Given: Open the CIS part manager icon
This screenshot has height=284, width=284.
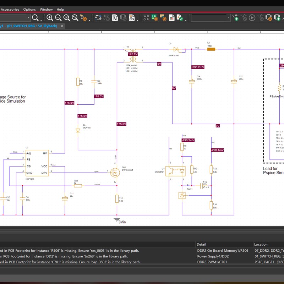Looking at the screenshot, I should (132, 18).
